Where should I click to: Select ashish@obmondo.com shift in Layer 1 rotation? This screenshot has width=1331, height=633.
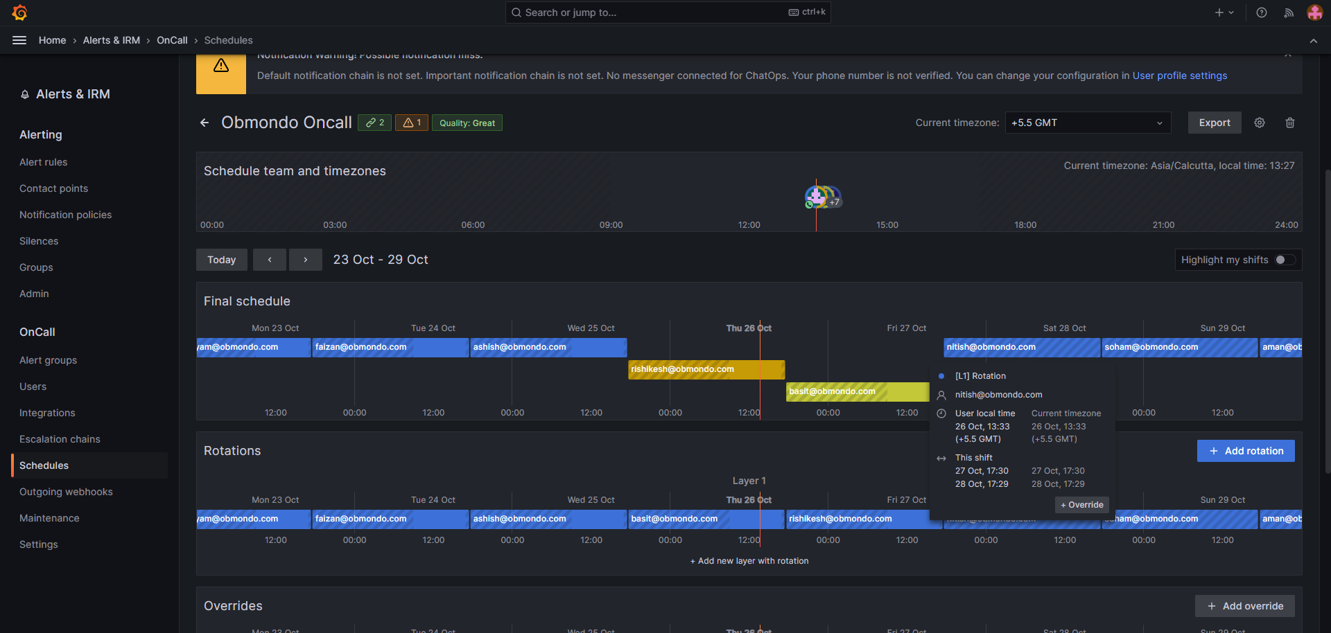click(x=548, y=519)
